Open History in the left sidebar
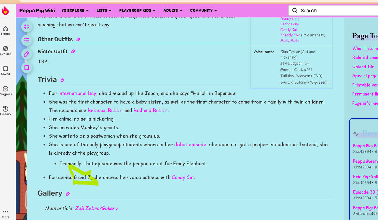This screenshot has width=378, height=220. [5, 111]
